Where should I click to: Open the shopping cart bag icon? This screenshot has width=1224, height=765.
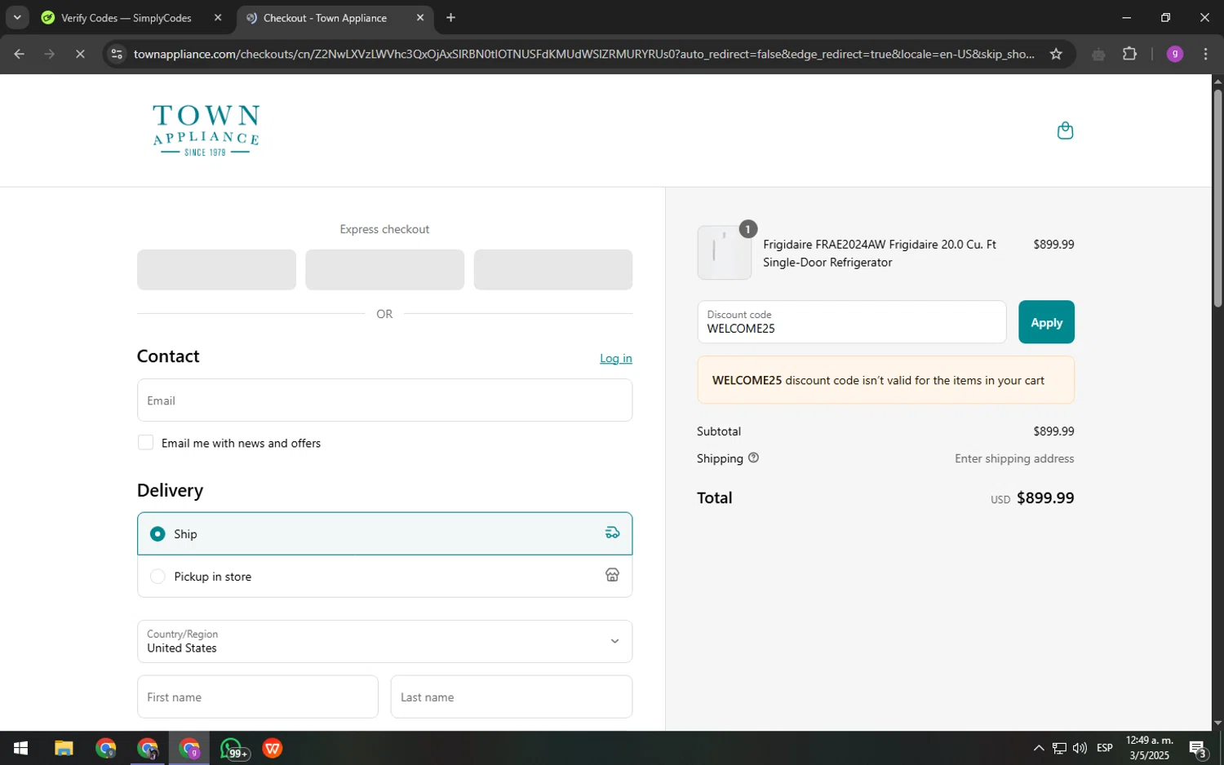pyautogui.click(x=1065, y=130)
